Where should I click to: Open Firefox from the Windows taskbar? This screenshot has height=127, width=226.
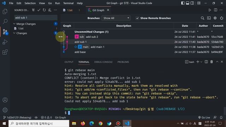pyautogui.click(x=83, y=123)
